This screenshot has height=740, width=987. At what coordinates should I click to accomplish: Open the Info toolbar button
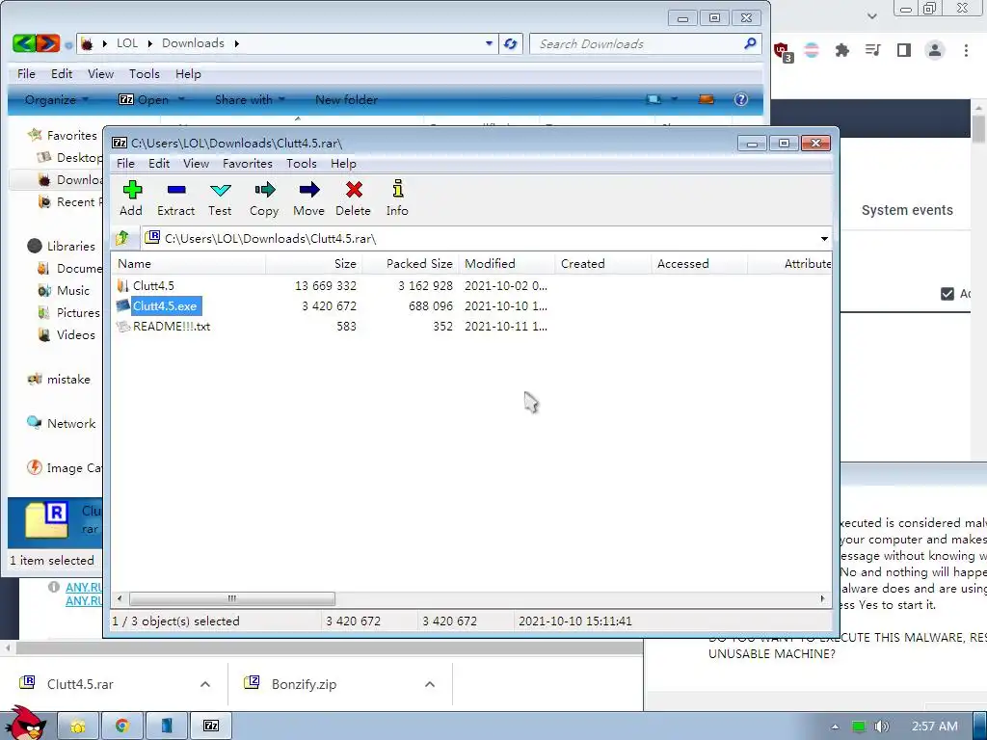(x=397, y=198)
